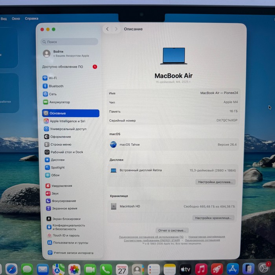Open Maps from the Dock
This screenshot has height=275, width=275.
(x=59, y=269)
